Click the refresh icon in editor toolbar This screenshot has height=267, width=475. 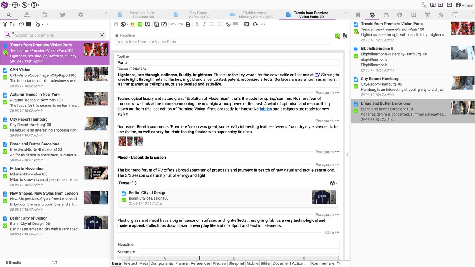pyautogui.click(x=255, y=24)
